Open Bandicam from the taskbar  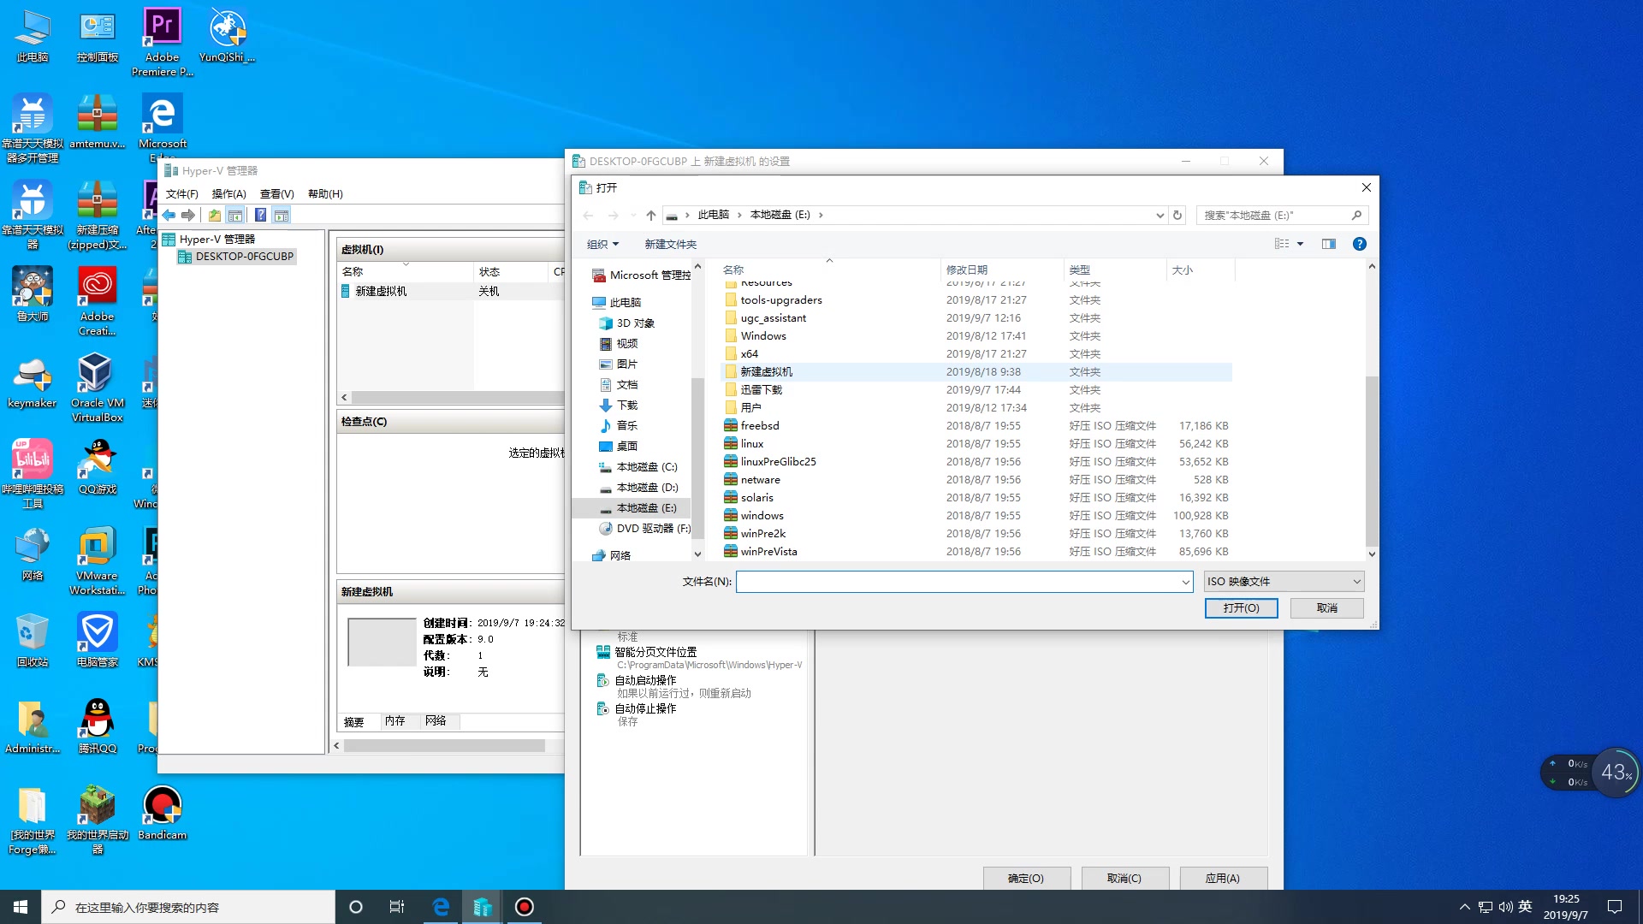coord(523,906)
